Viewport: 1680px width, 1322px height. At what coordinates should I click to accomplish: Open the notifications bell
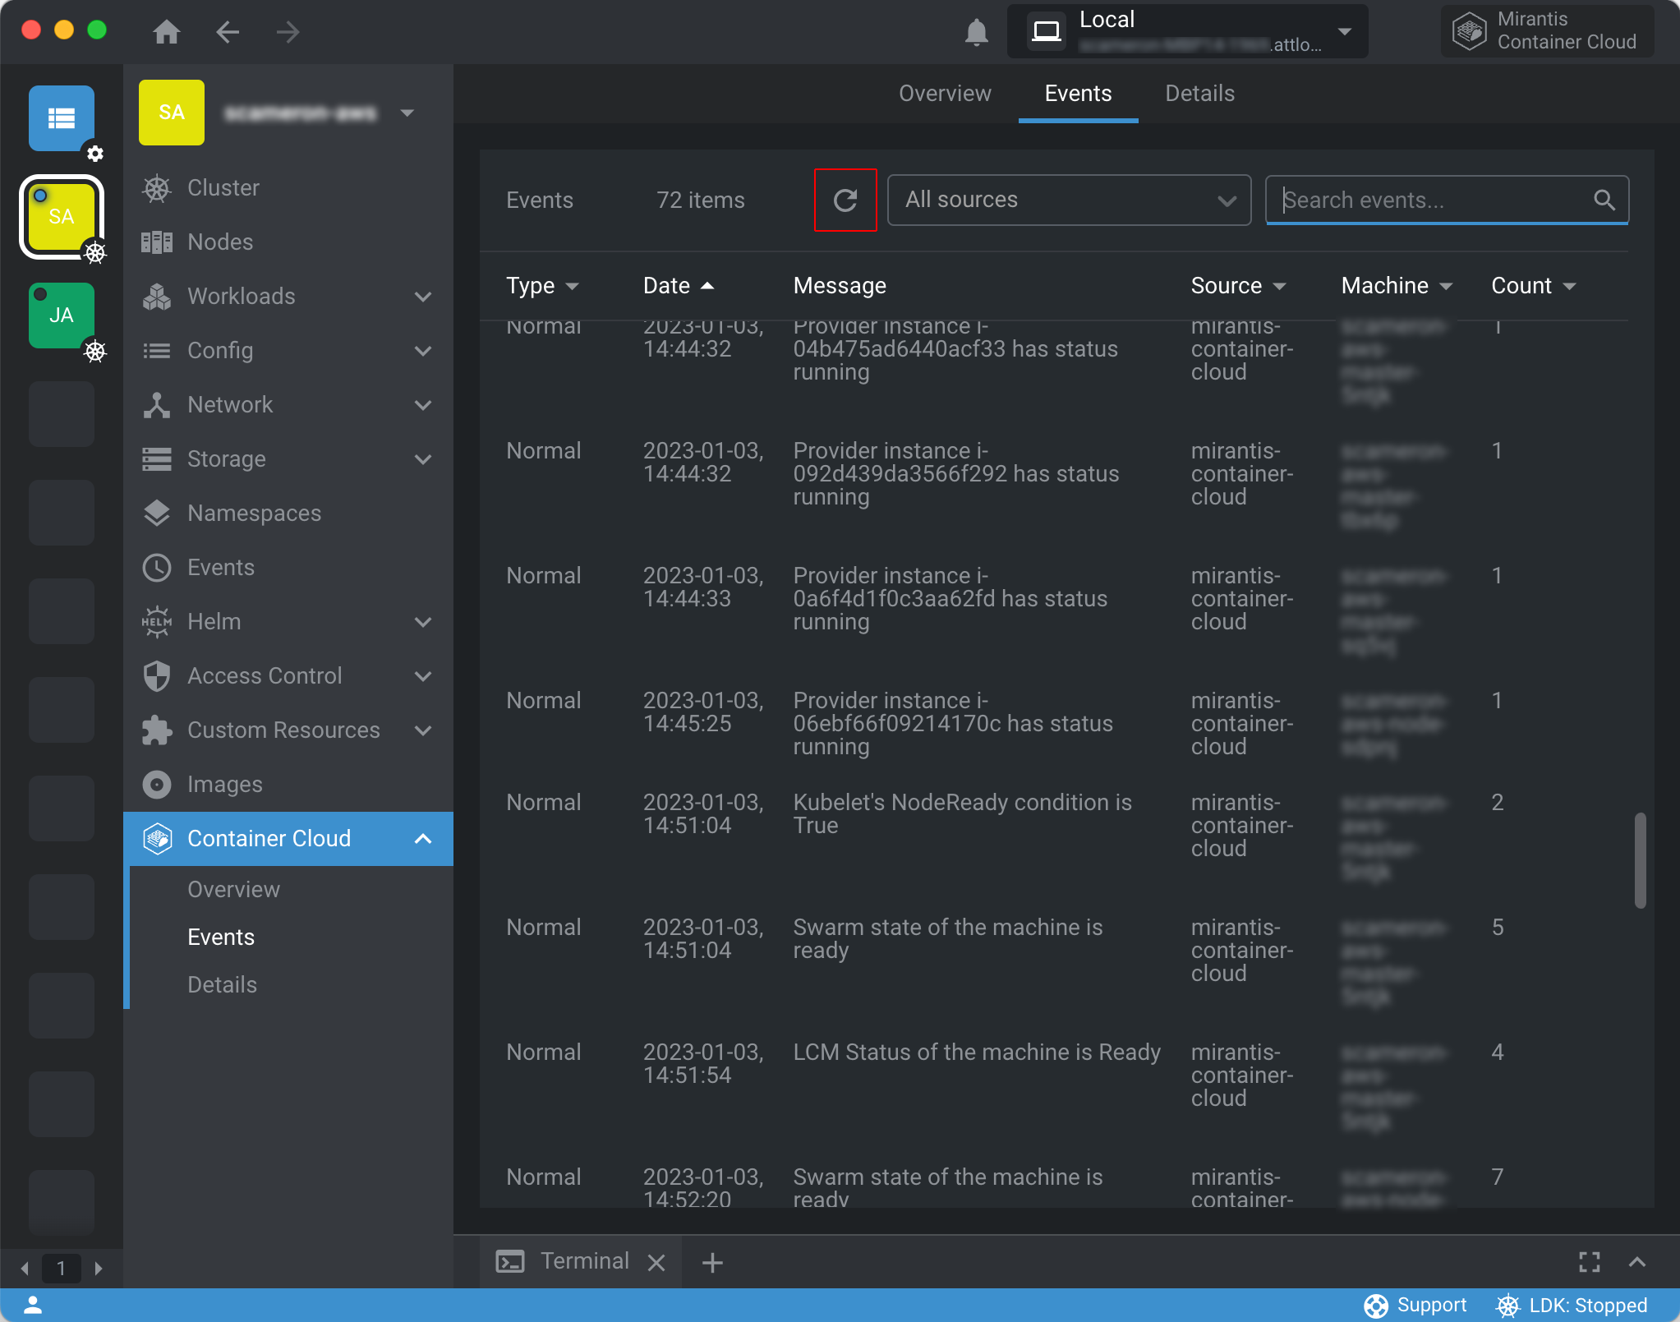click(x=976, y=32)
